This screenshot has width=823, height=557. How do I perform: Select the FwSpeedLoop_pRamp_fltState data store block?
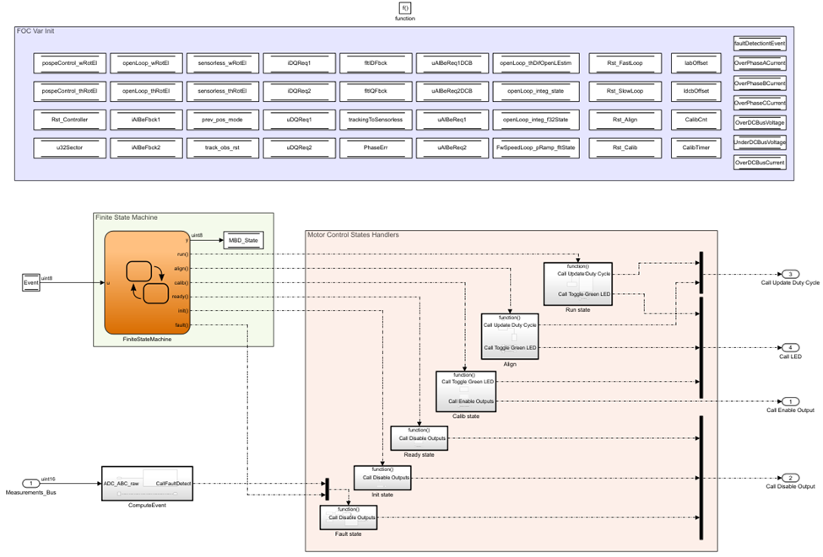536,147
